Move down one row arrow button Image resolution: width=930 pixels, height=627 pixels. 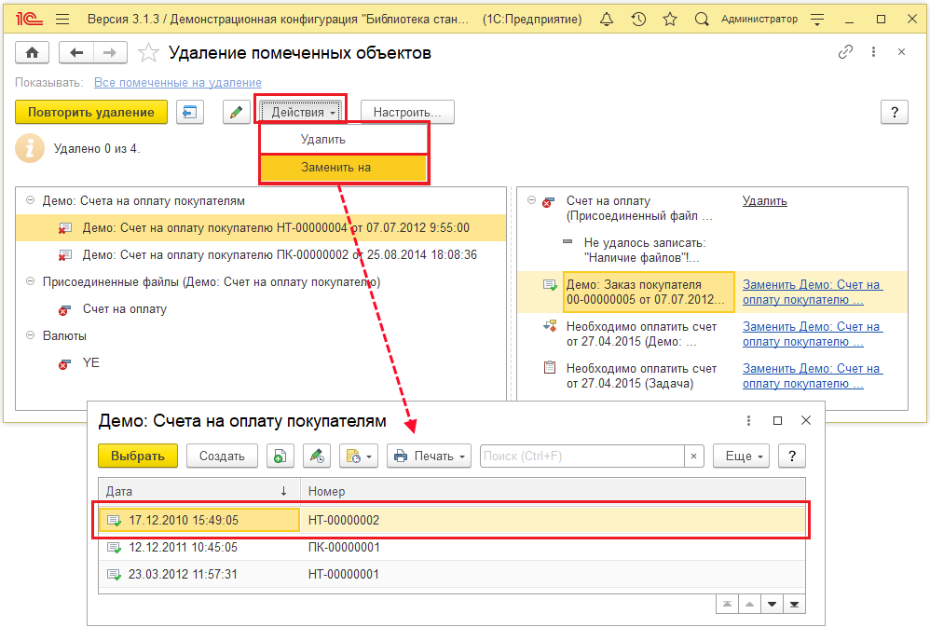coord(772,605)
